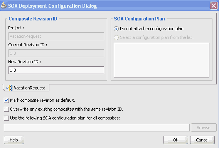
Task: Open Help for this dialog
Action: [14, 140]
